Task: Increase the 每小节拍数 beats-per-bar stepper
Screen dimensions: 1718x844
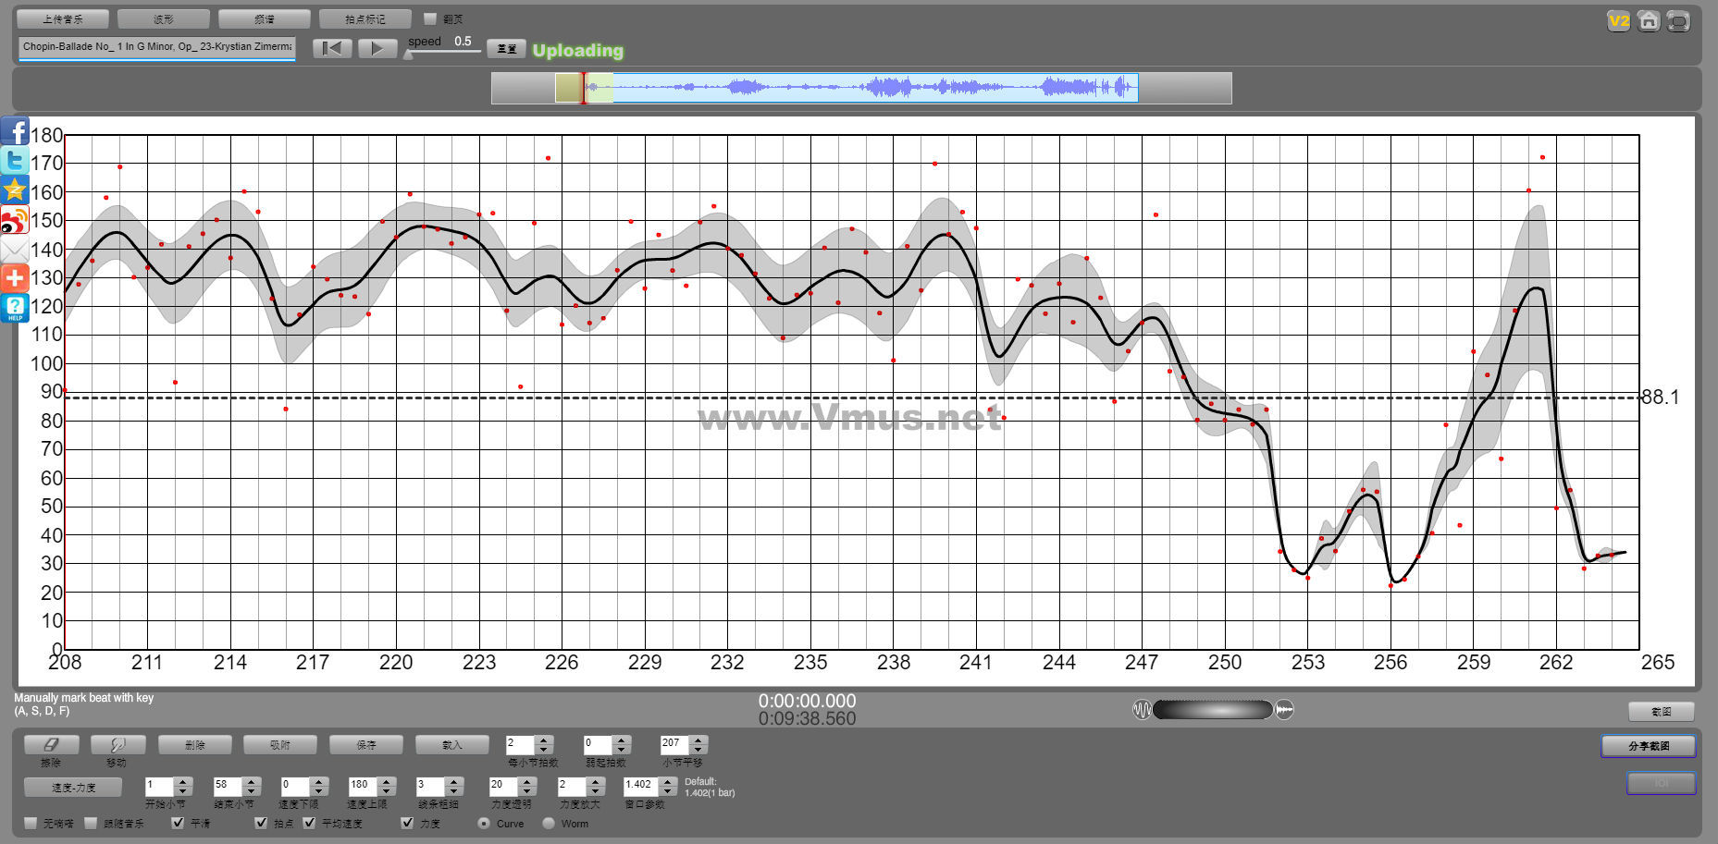Action: 544,740
